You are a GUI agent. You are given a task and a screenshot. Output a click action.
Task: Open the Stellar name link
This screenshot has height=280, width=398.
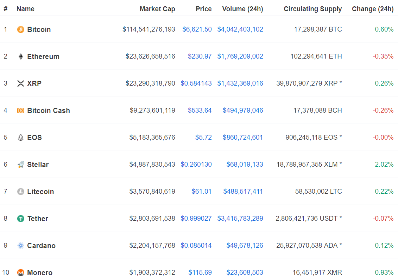(x=38, y=165)
